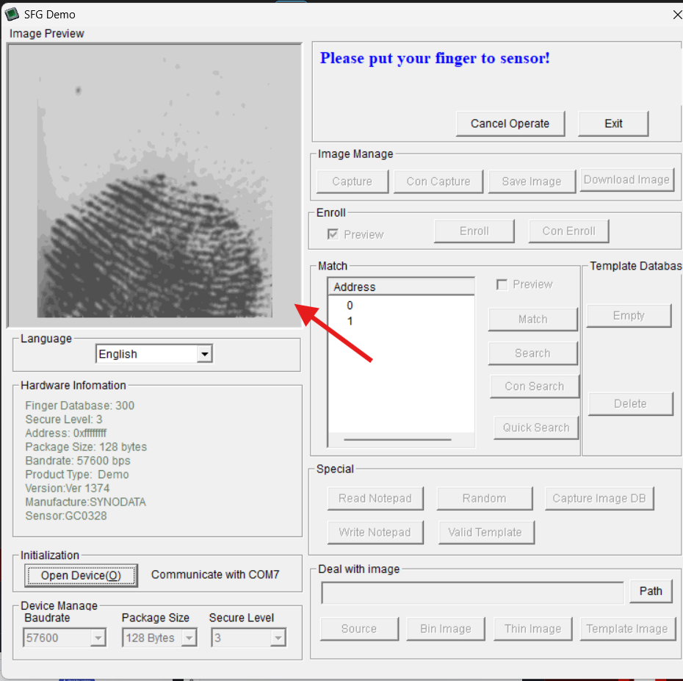Click the 'Sensor:GC0328' text
The width and height of the screenshot is (683, 681).
(66, 516)
